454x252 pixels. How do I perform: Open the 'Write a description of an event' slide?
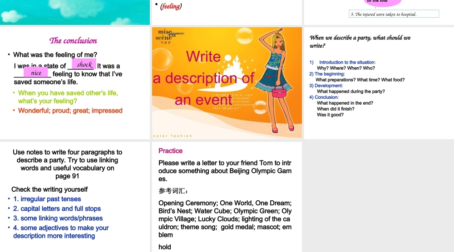227,83
